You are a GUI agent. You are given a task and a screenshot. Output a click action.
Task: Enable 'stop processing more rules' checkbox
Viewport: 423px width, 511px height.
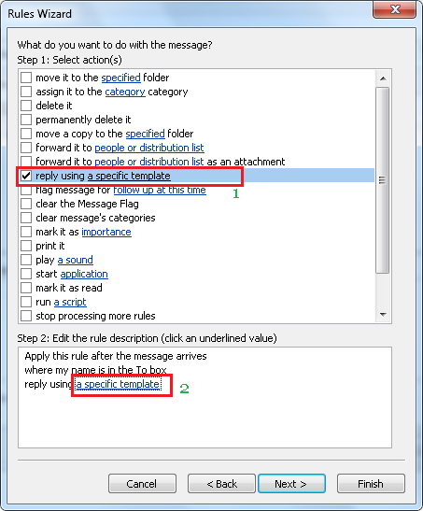(26, 316)
